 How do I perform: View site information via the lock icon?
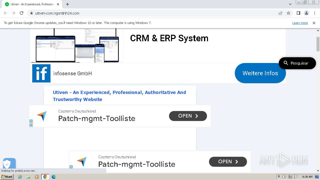[x=31, y=13]
